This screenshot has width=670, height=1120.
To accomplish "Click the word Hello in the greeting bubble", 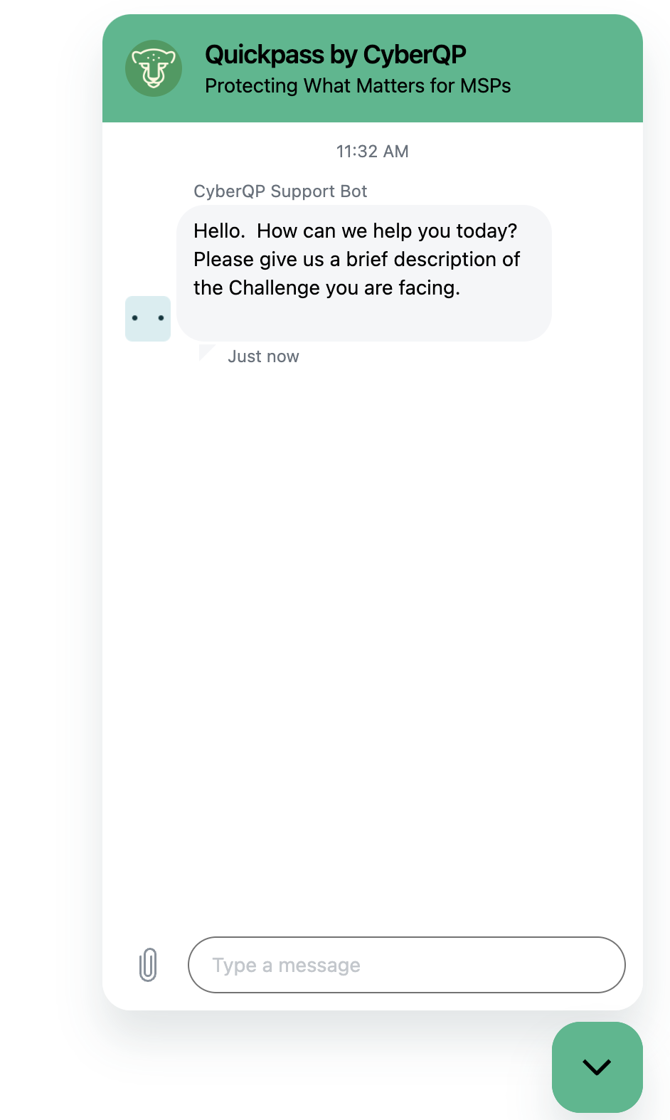I will [x=219, y=231].
